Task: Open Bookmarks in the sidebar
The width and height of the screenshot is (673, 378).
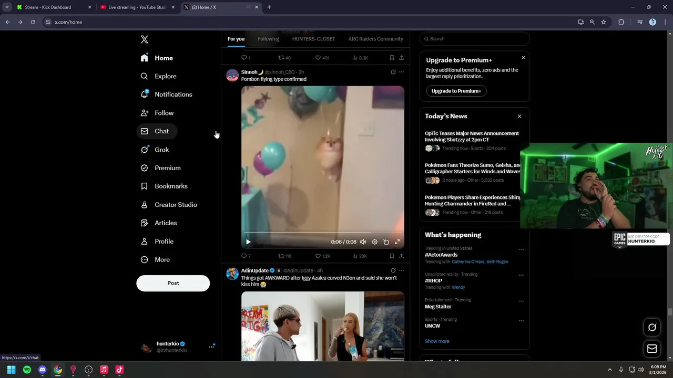Action: tap(165, 186)
